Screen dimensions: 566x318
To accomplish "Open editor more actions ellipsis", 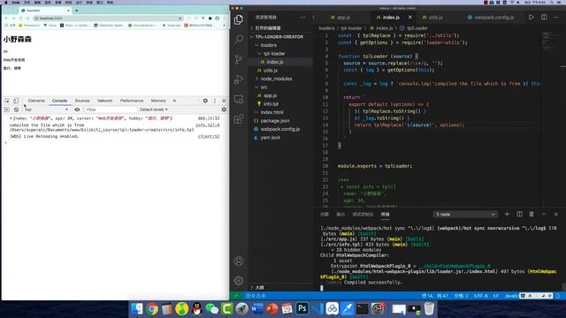I will [556, 18].
